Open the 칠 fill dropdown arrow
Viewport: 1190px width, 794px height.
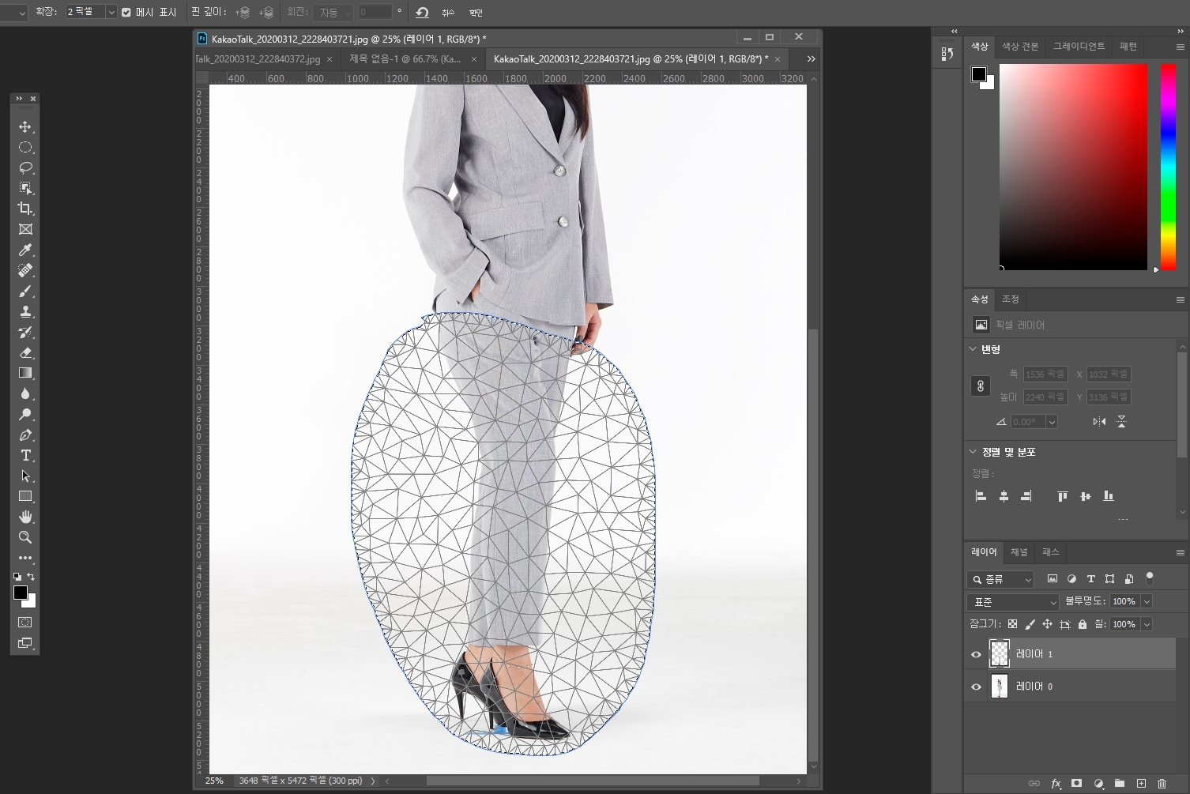coord(1147,624)
